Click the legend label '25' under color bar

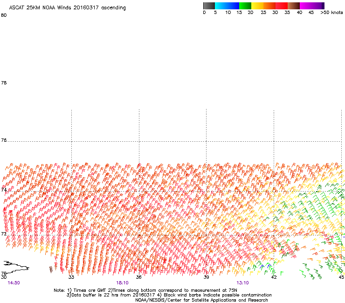click(x=263, y=13)
